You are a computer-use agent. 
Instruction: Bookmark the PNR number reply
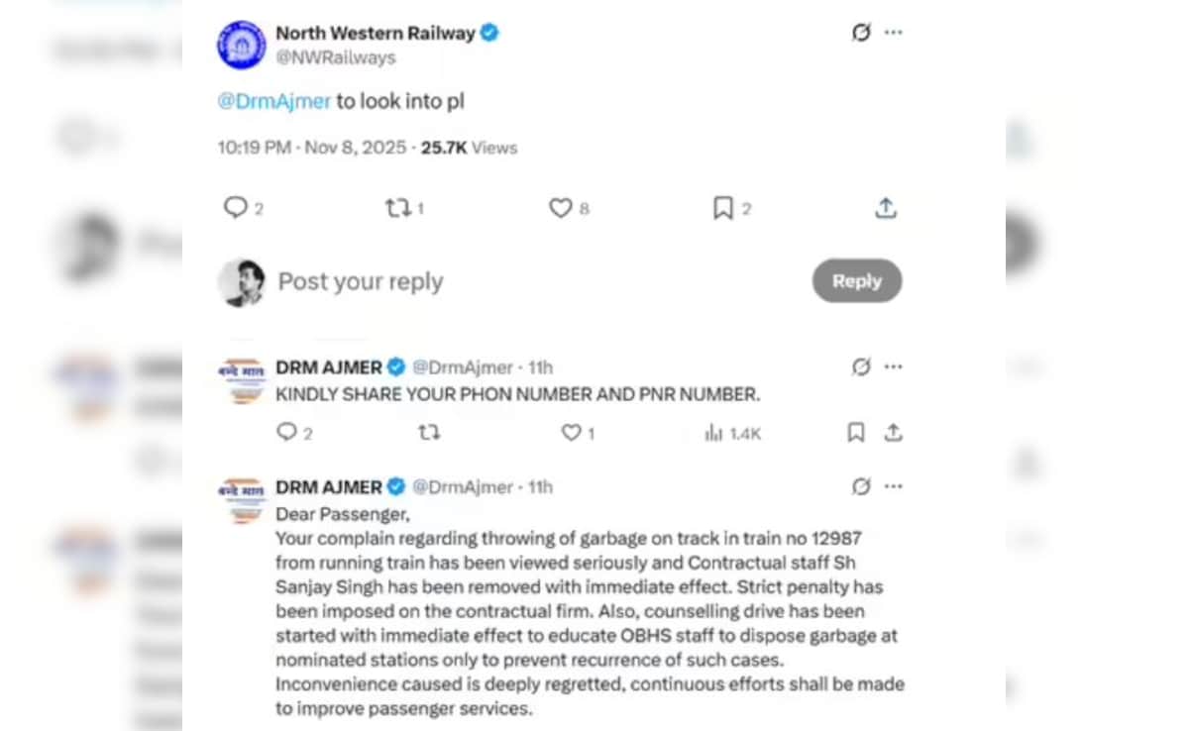click(x=854, y=433)
